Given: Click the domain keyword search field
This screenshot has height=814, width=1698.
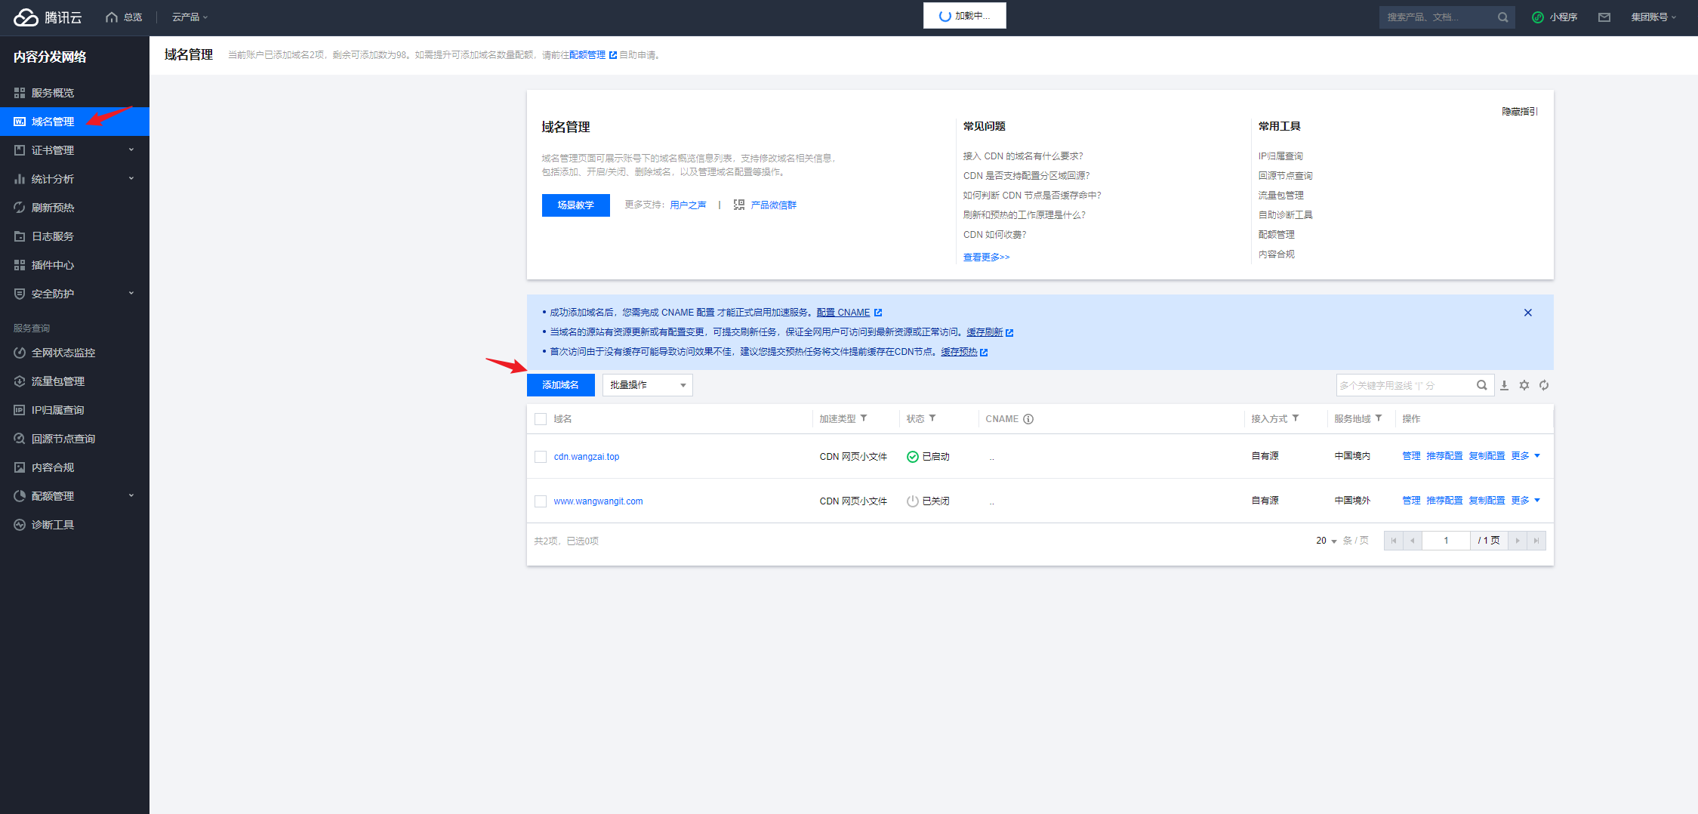Looking at the screenshot, I should (x=1404, y=385).
